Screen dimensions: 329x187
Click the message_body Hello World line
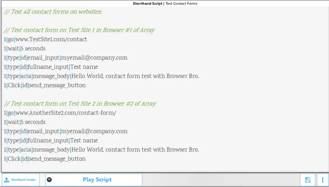tap(101, 76)
